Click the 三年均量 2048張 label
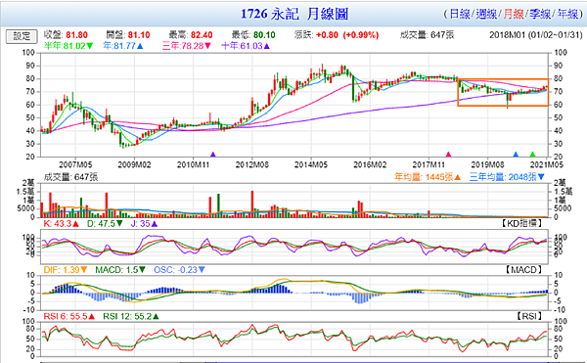 (x=507, y=177)
